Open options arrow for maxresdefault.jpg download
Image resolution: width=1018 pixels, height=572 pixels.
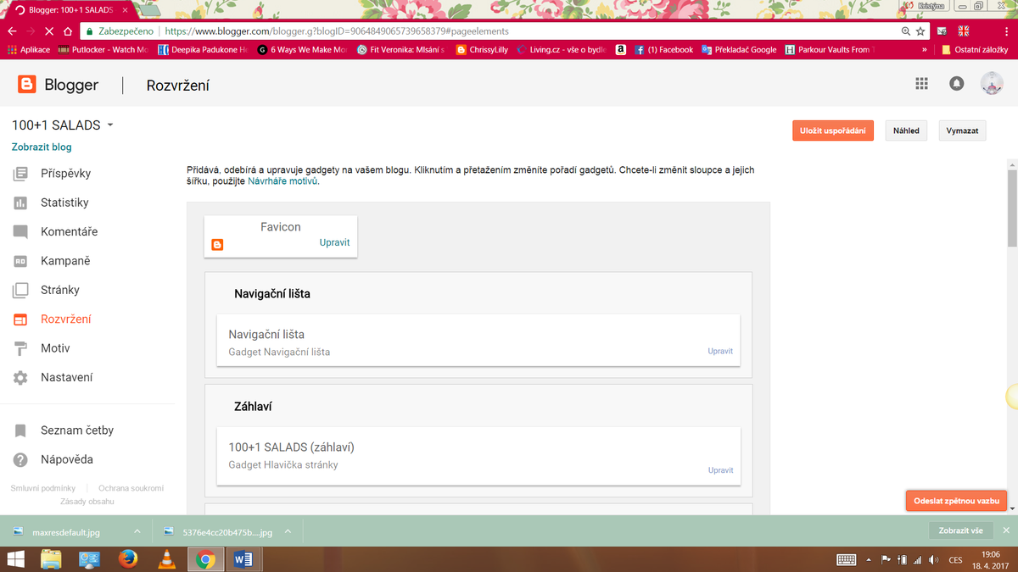pos(137,531)
